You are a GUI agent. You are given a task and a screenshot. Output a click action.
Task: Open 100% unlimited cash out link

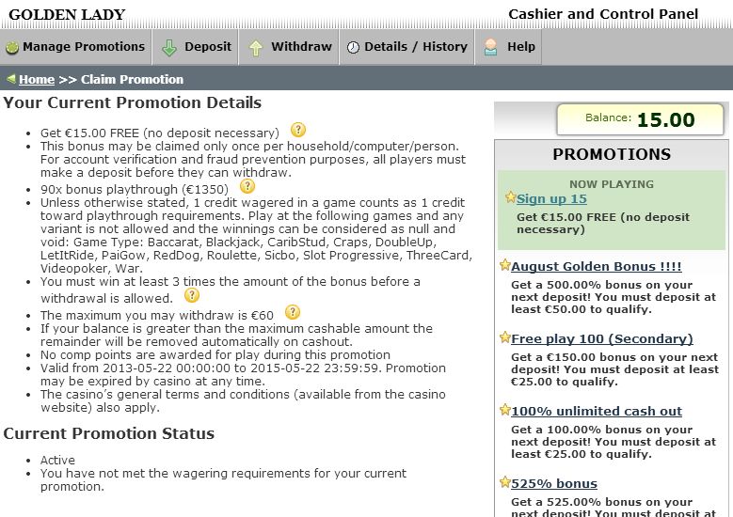(597, 412)
